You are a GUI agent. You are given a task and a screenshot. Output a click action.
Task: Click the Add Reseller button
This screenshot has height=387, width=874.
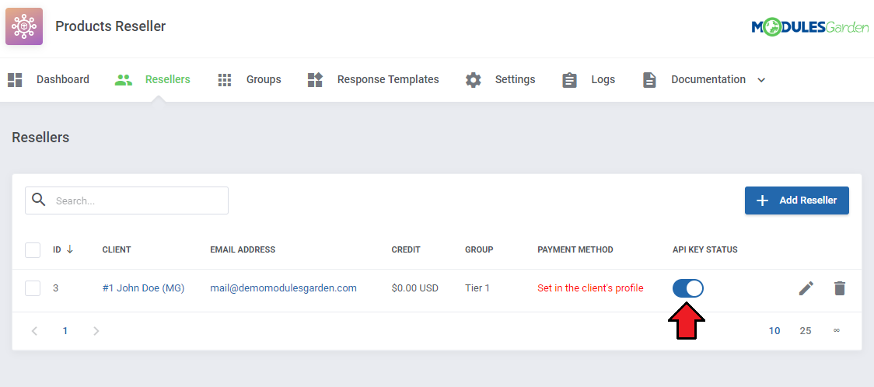796,200
